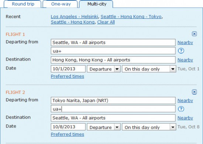Viewport: 203px width, 144px height.
Task: Open Preferred times for Flight 1
Action: point(67,76)
